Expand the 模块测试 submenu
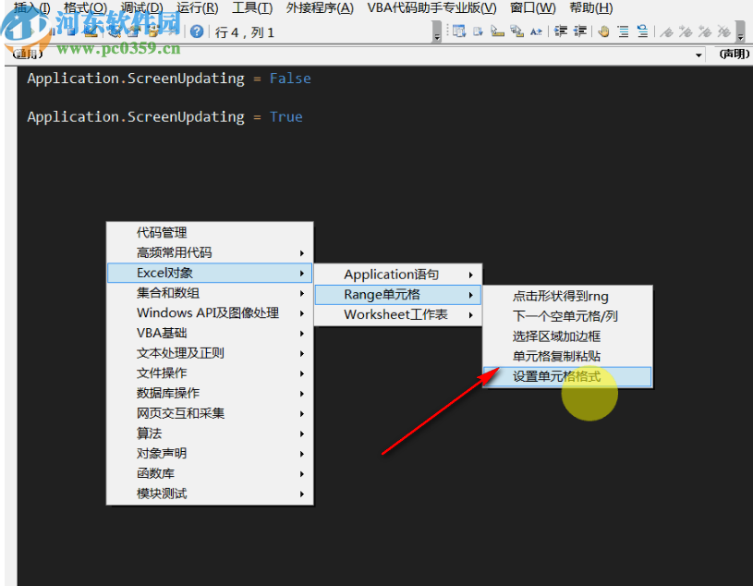The height and width of the screenshot is (586, 753). click(210, 494)
